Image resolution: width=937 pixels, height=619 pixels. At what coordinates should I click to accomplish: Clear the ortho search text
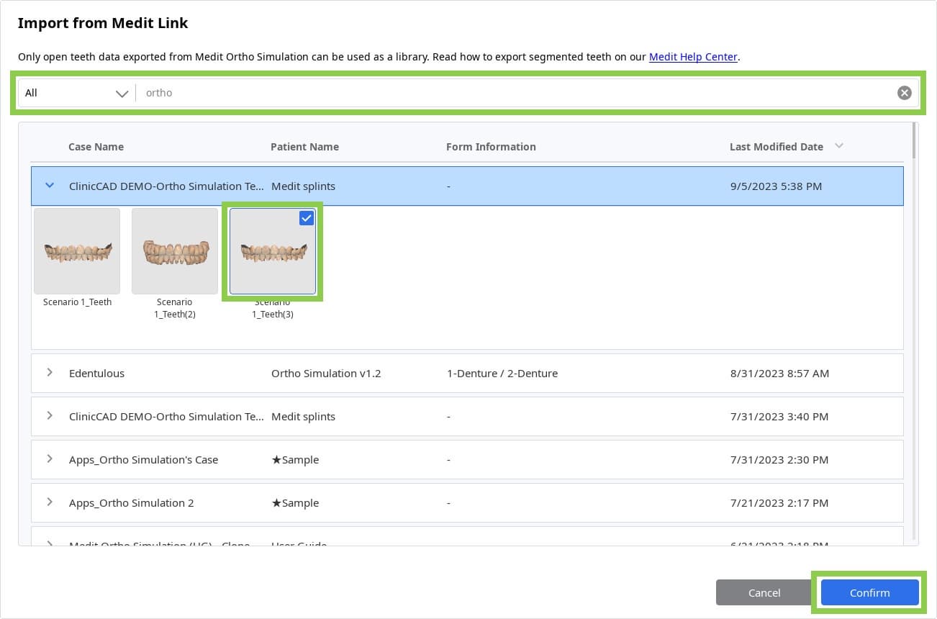(904, 93)
